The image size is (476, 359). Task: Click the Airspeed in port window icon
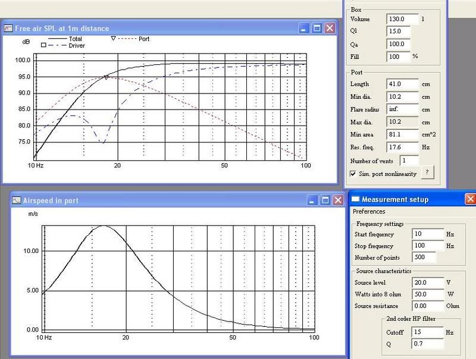(17, 201)
